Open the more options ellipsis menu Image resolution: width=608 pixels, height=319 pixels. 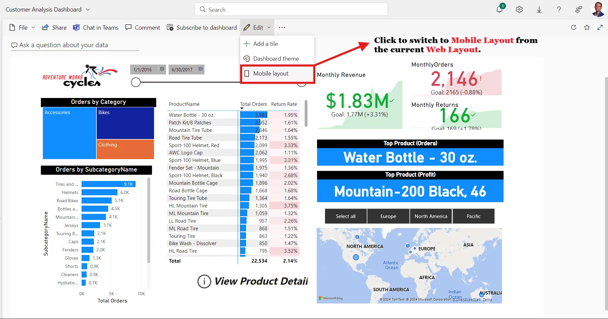(282, 28)
